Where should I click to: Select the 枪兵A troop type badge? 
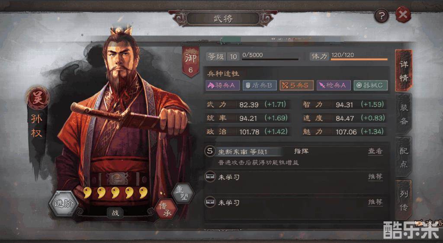point(334,85)
